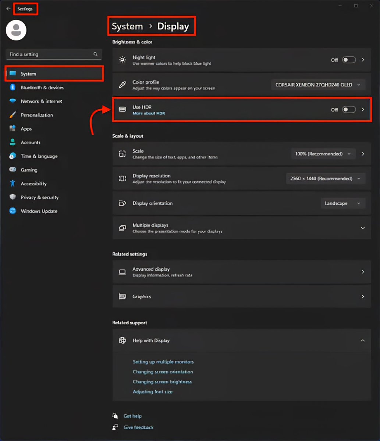Click the Windows Update sync icon

[x=13, y=211]
